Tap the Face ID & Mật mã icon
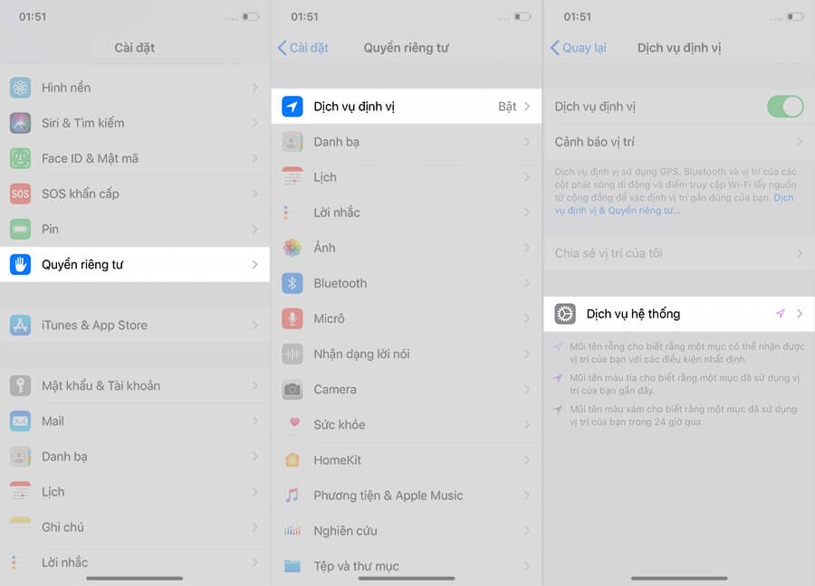Viewport: 815px width, 586px height. [20, 158]
